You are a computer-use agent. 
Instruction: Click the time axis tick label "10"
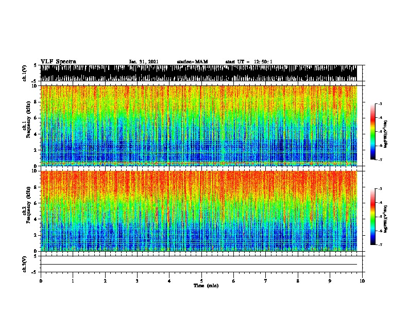tap(362, 281)
